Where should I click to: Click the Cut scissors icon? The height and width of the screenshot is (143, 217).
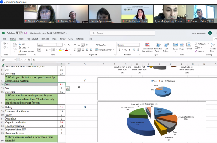[20, 44]
